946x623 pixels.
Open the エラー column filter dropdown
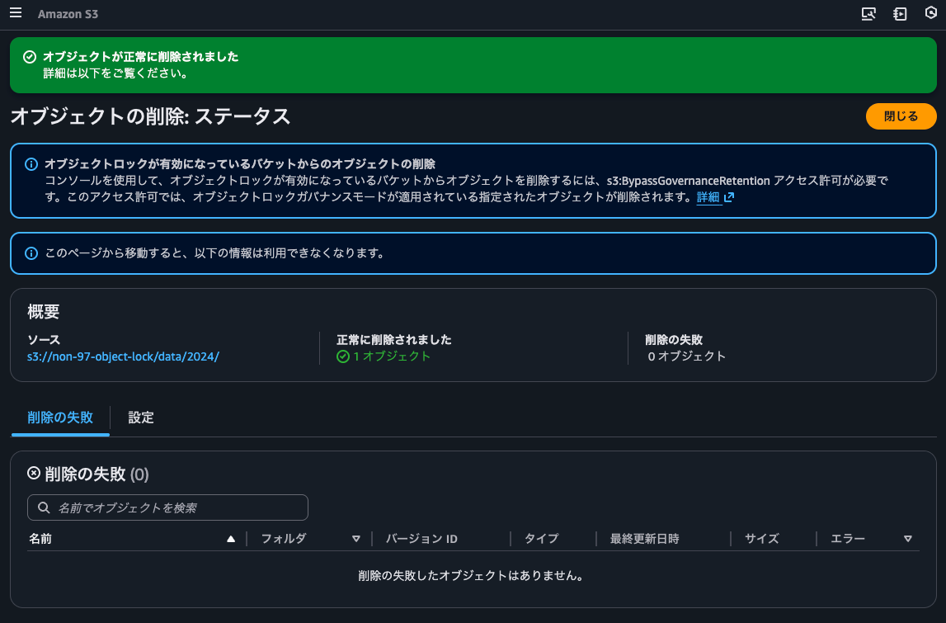pyautogui.click(x=907, y=538)
